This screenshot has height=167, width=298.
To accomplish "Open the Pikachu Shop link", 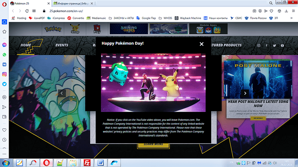I will (x=75, y=29).
